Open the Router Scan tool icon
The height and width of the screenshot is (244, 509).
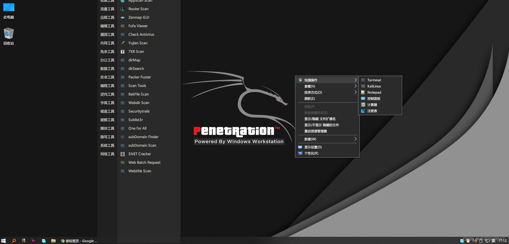click(123, 9)
